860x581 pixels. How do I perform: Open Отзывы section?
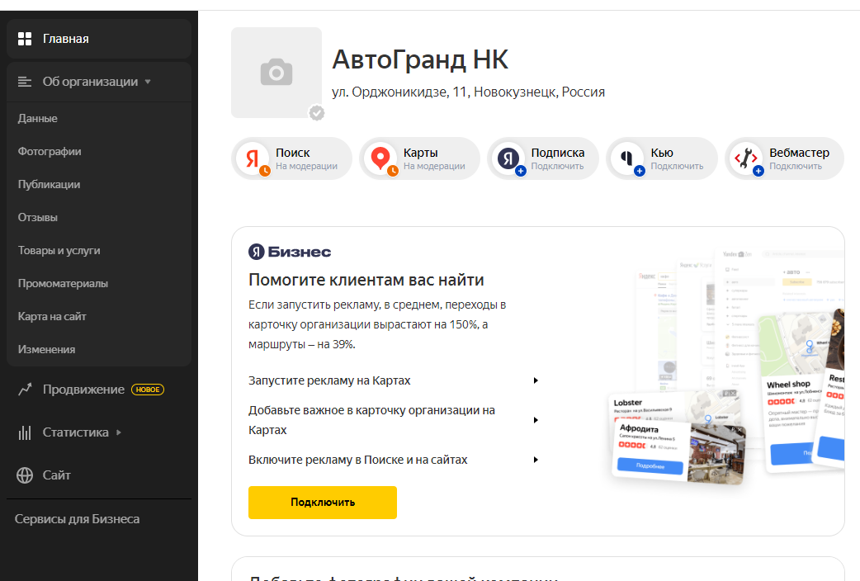(37, 217)
